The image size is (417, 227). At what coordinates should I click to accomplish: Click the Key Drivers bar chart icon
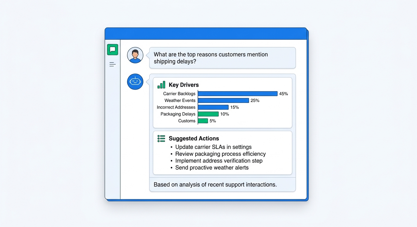(161, 85)
